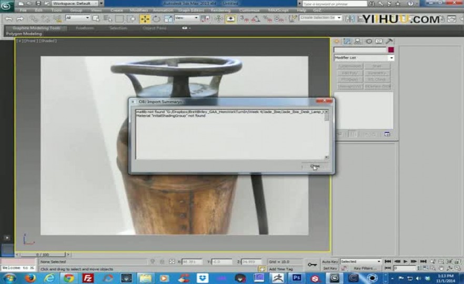
Task: Toggle the 3D Snaps button
Action: pos(245,19)
